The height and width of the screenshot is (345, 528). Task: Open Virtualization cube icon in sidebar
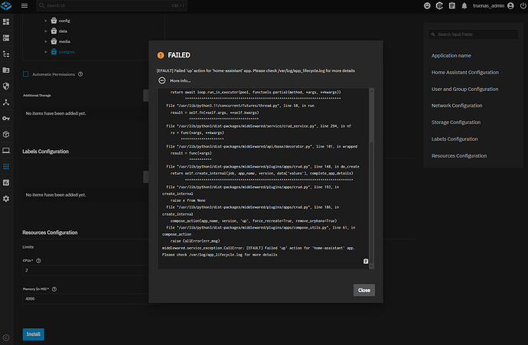[x=6, y=135]
